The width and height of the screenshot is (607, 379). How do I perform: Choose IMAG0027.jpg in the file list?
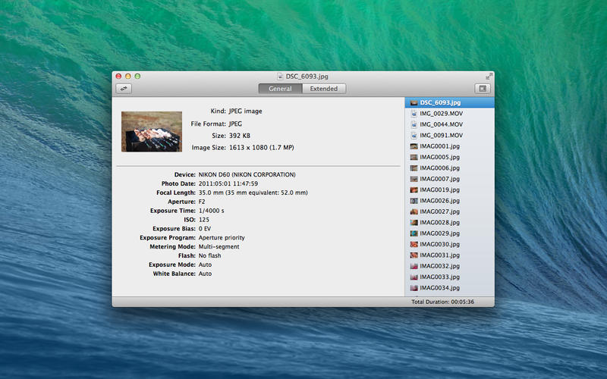pyautogui.click(x=440, y=211)
